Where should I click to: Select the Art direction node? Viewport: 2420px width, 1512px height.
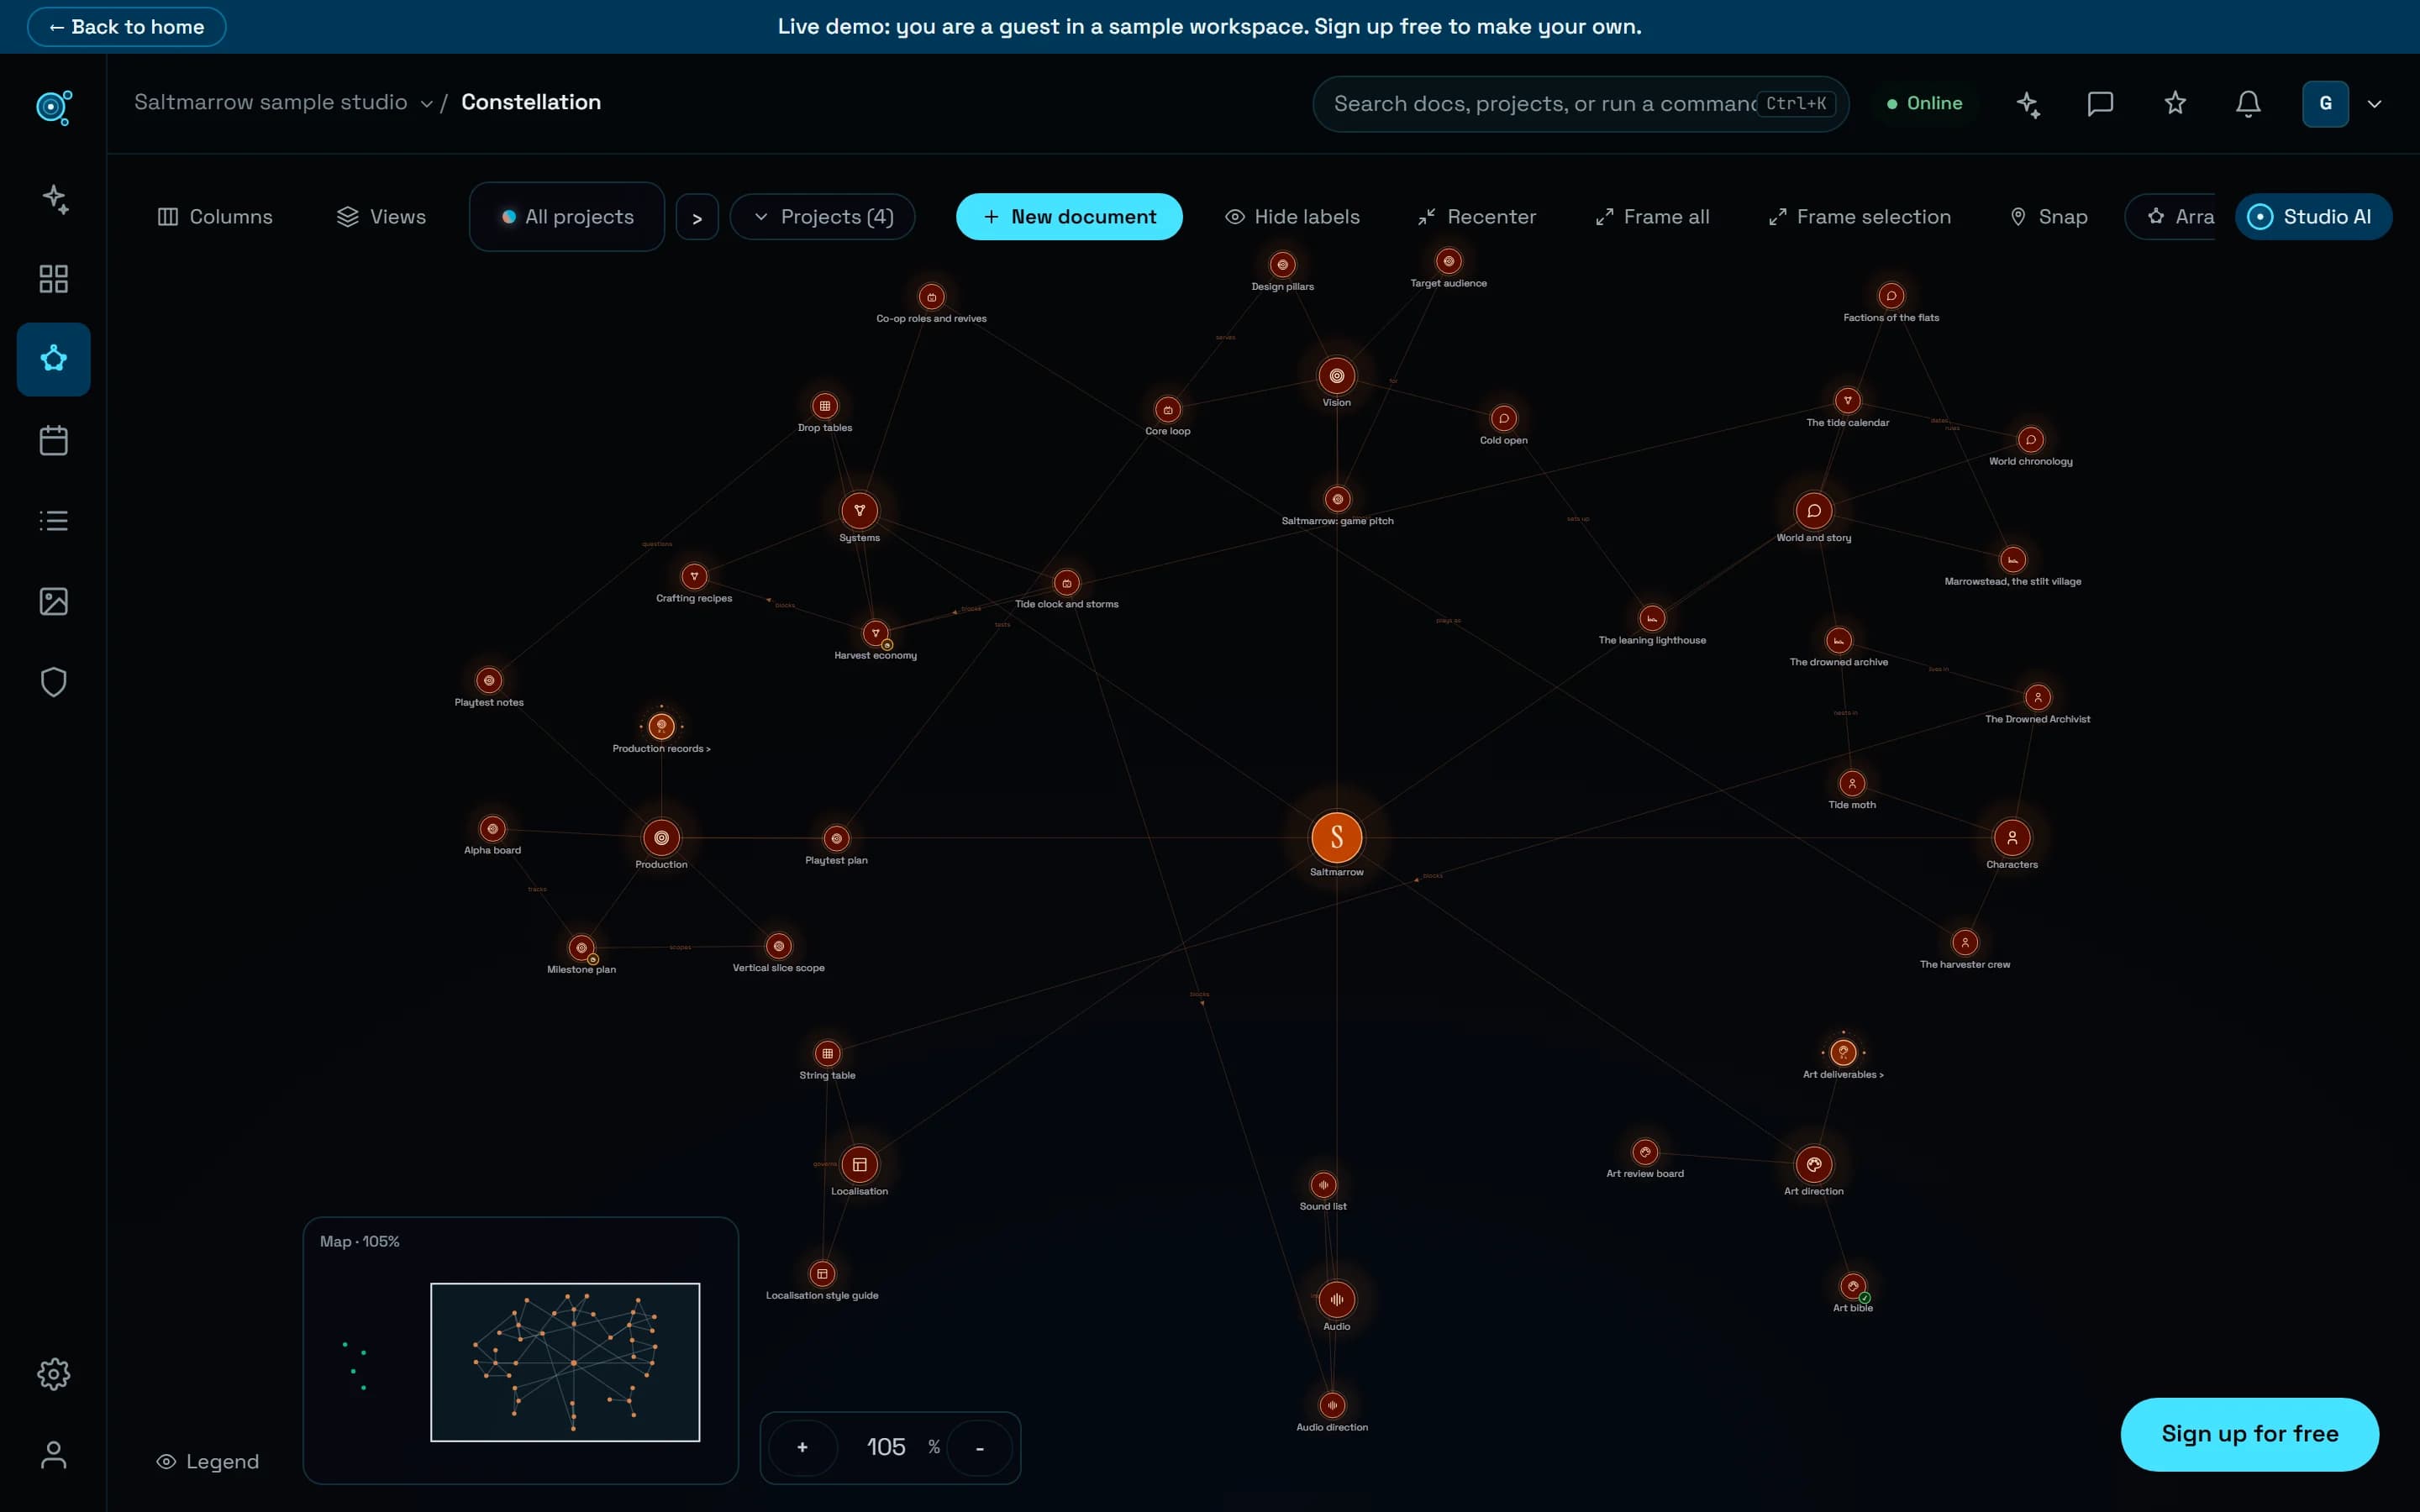click(x=1814, y=1165)
